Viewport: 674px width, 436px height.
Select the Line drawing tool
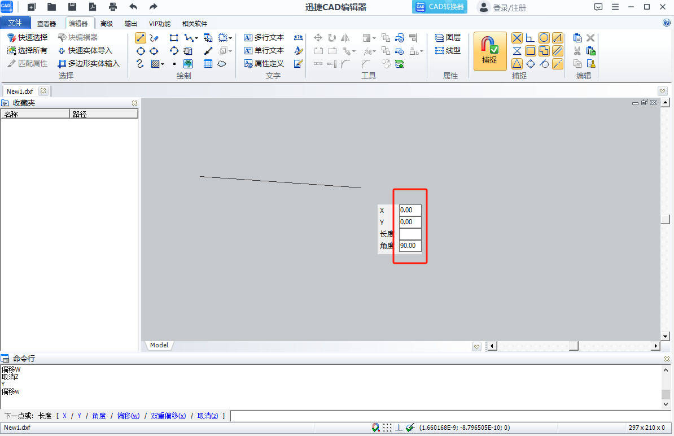point(141,38)
